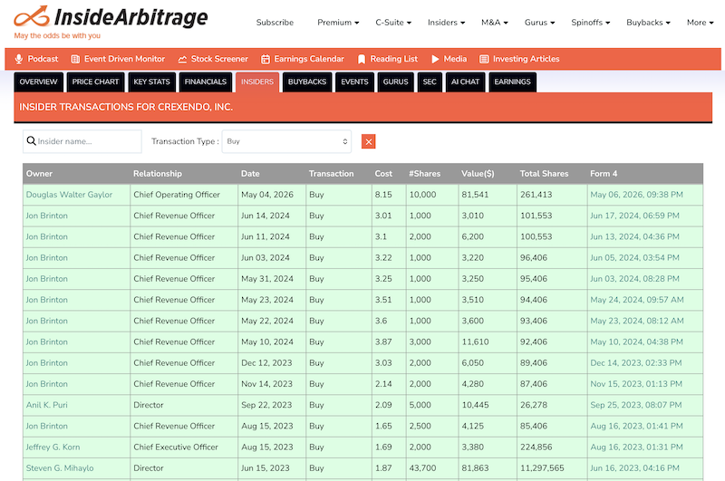Switch to the SEC tab

click(x=430, y=82)
